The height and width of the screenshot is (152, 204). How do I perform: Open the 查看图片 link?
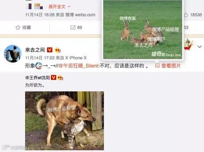point(171,66)
